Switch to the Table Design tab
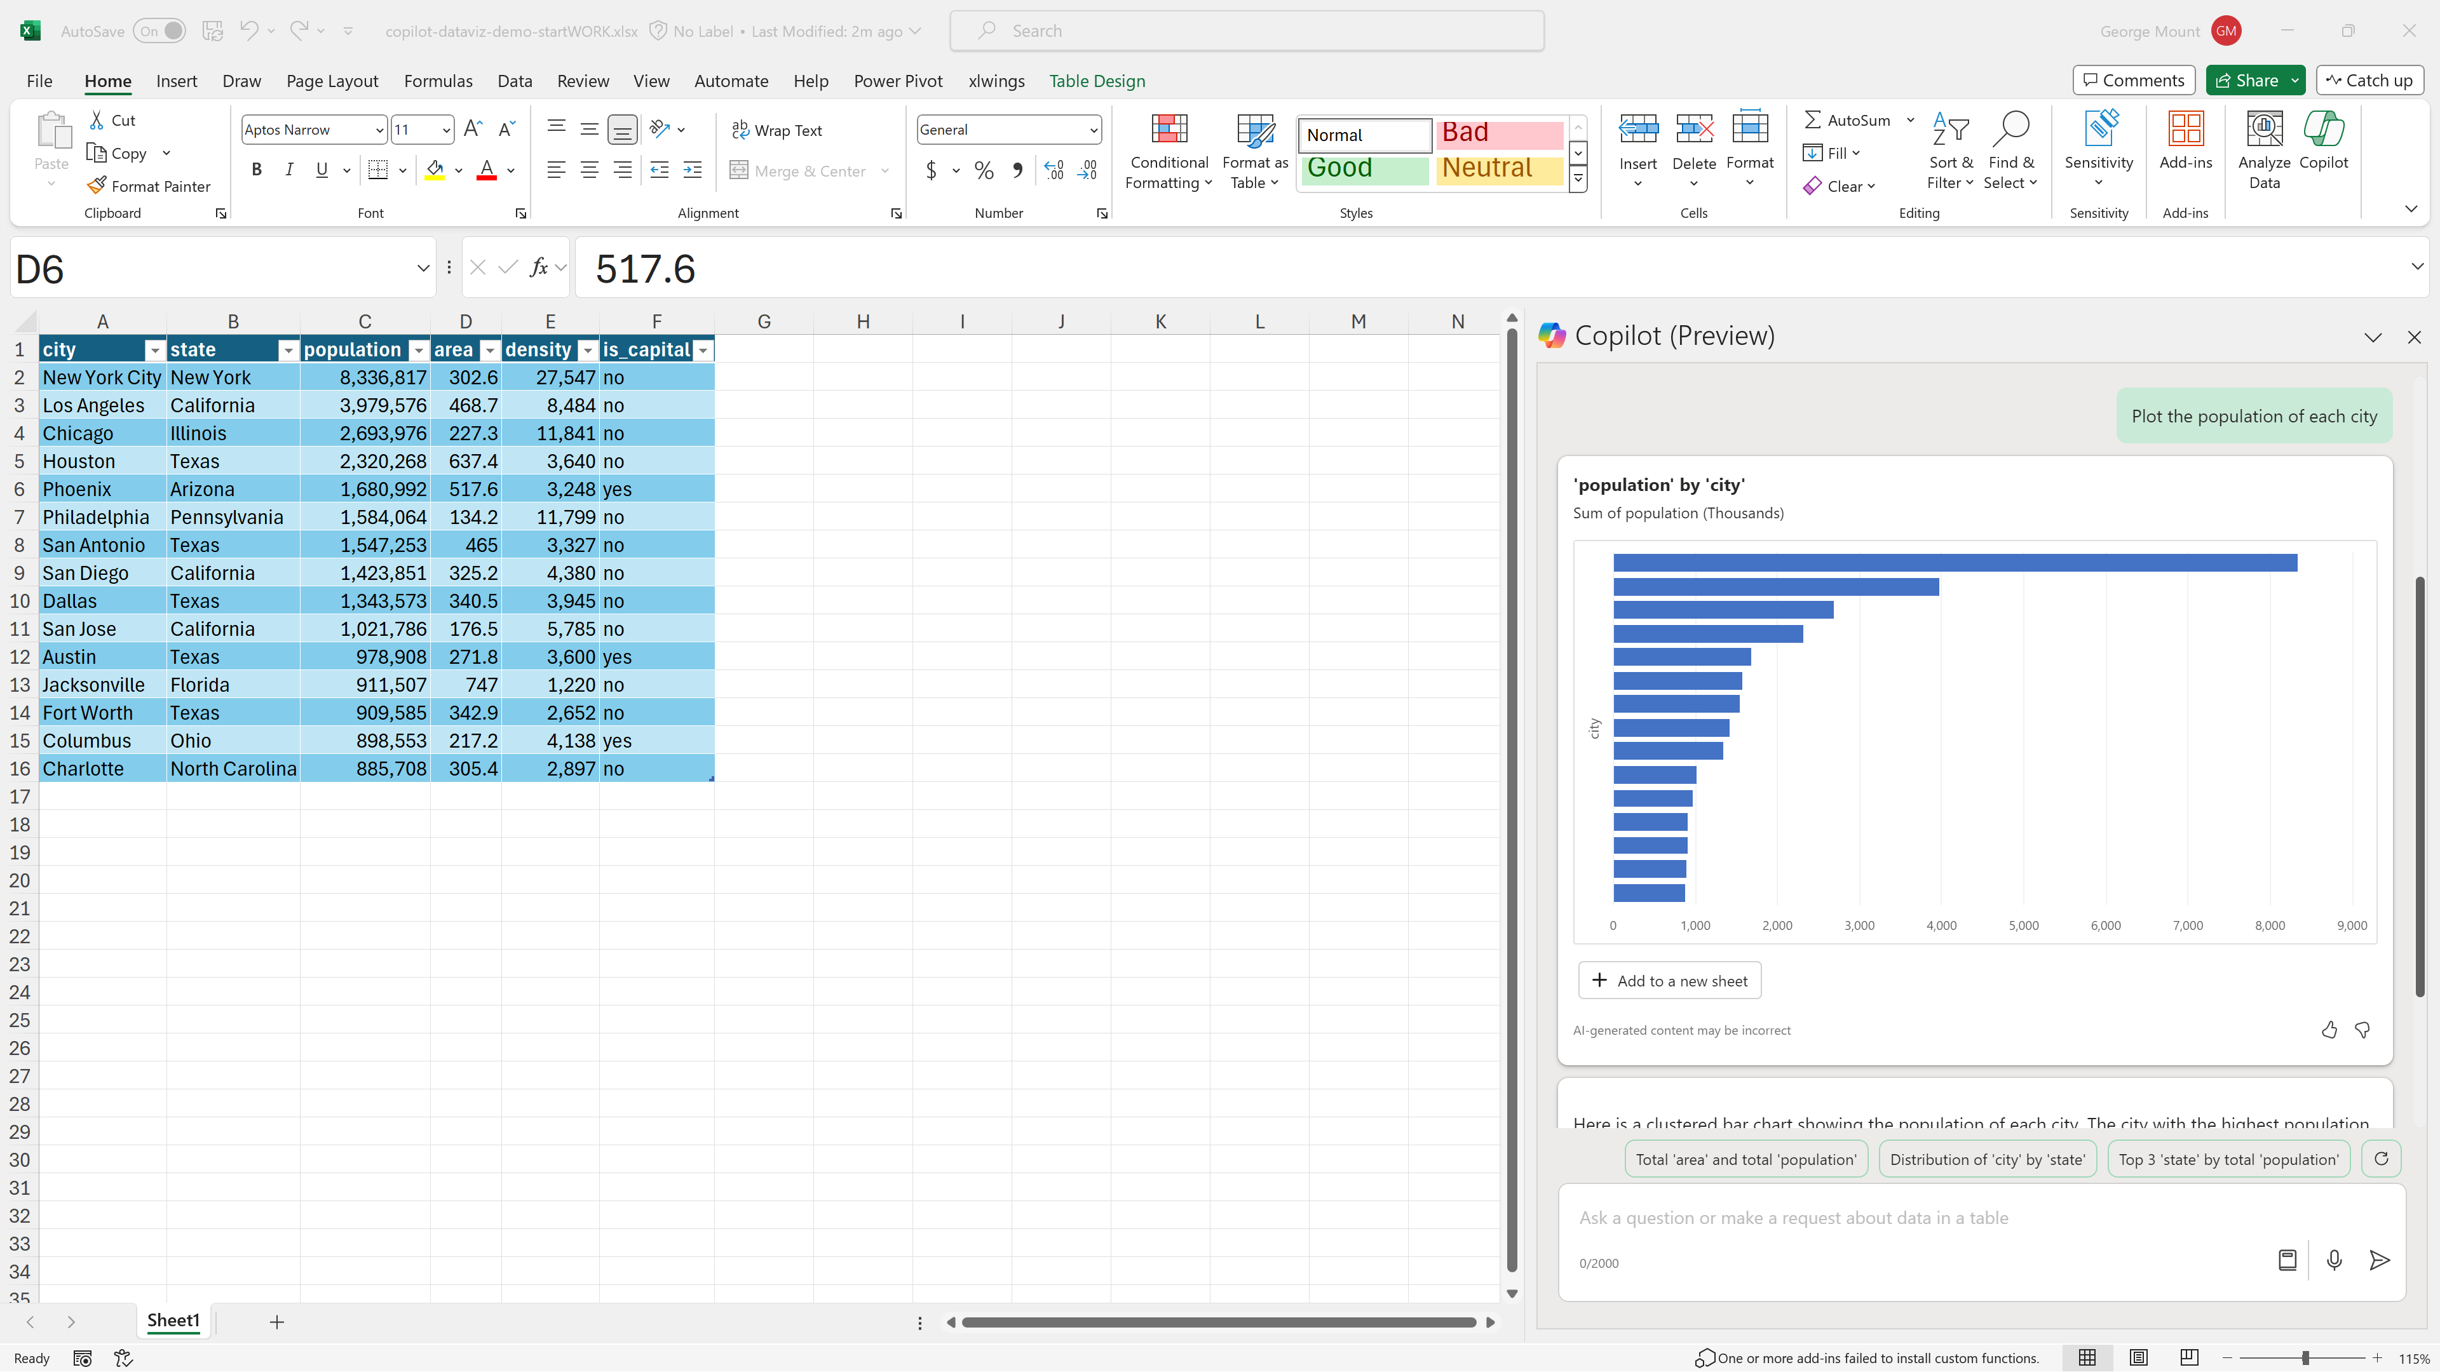The width and height of the screenshot is (2440, 1372). coord(1097,81)
